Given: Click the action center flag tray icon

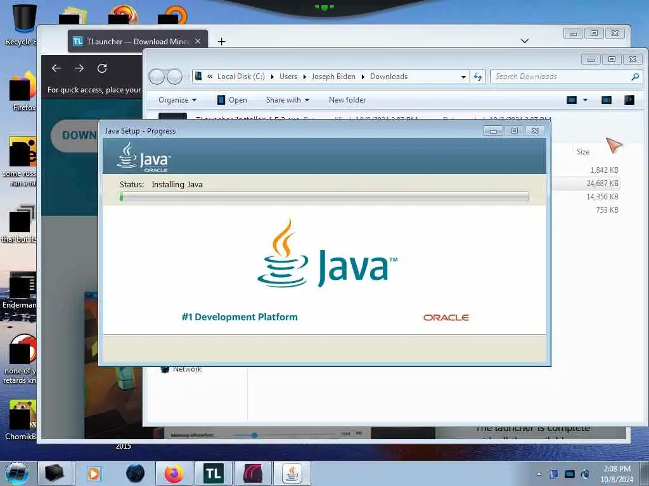Looking at the screenshot, I should [554, 474].
